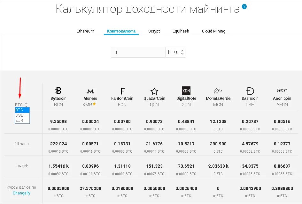This screenshot has height=204, width=302.
Task: Click the DigitalNote XDN logo
Action: [186, 91]
